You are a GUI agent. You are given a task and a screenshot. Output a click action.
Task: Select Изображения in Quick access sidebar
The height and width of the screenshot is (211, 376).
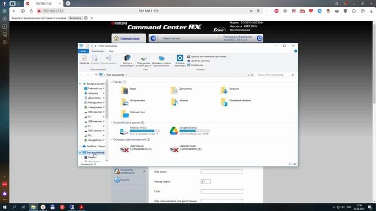point(94,103)
